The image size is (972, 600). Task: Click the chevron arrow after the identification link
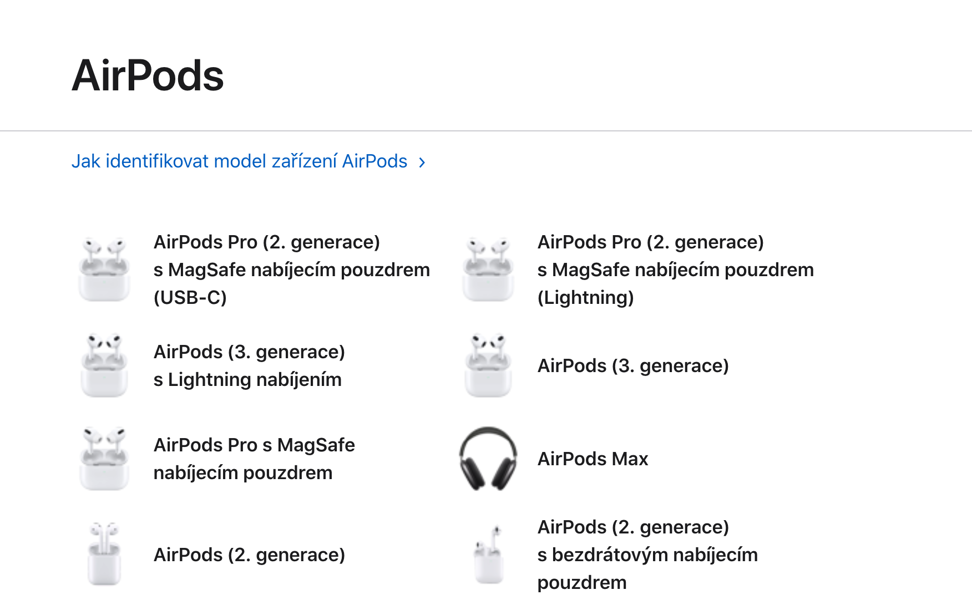(x=422, y=162)
